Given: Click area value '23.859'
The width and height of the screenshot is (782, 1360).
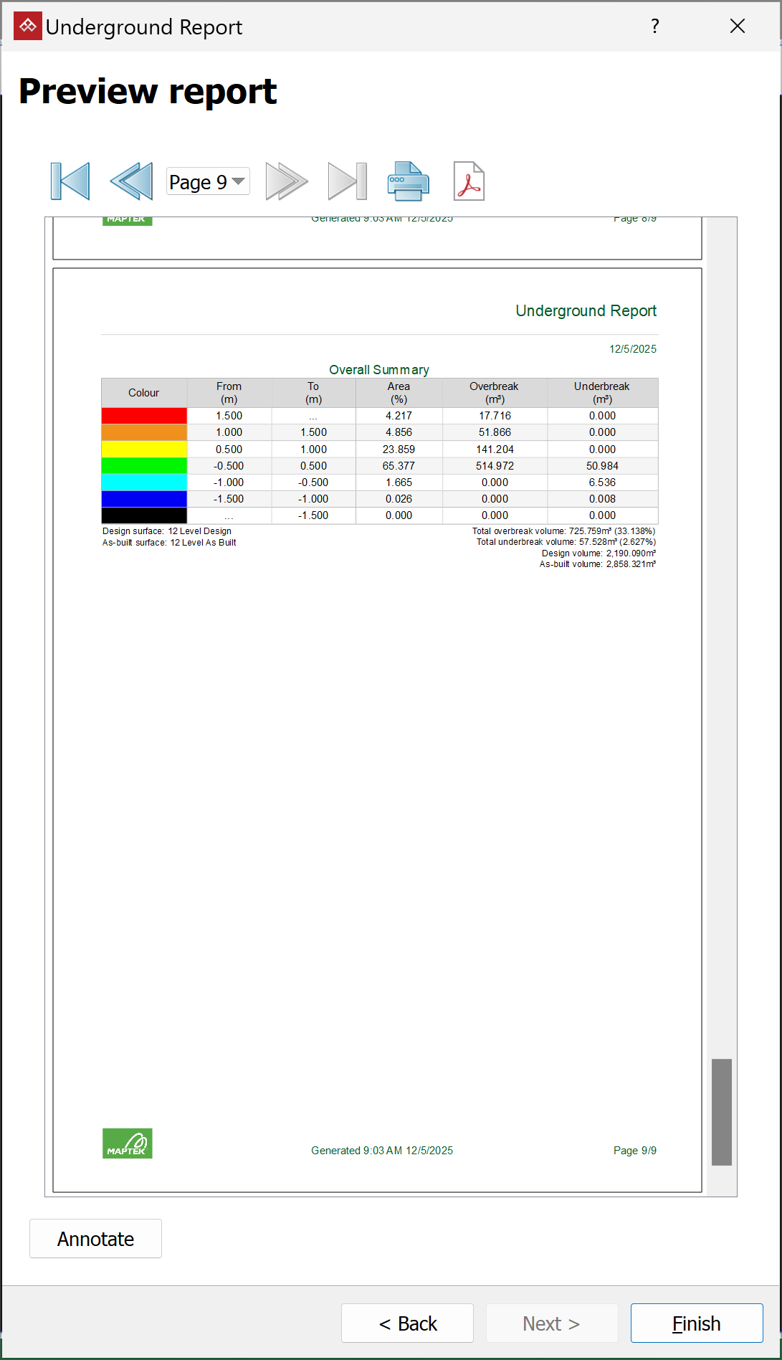Looking at the screenshot, I should (399, 450).
